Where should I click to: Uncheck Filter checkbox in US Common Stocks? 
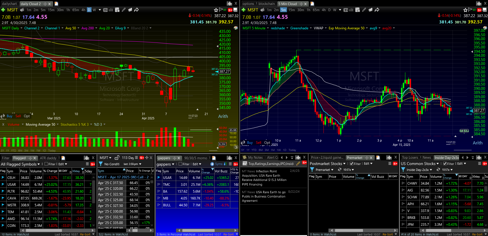(x=445, y=164)
